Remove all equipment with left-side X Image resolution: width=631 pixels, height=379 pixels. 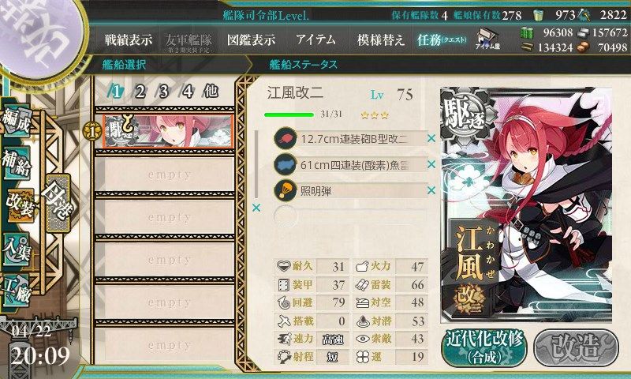(256, 208)
